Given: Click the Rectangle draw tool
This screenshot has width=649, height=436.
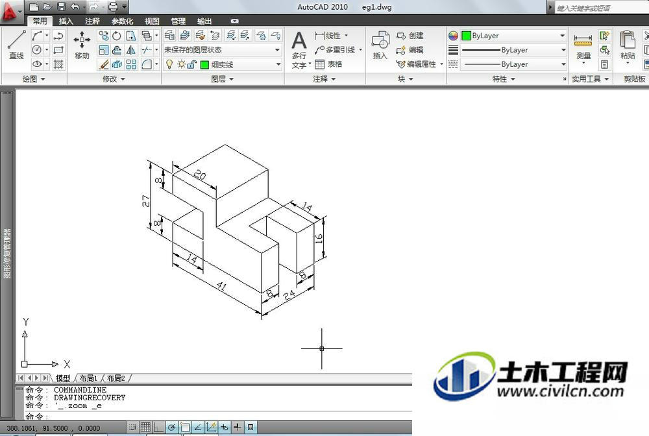Looking at the screenshot, I should click(x=58, y=50).
